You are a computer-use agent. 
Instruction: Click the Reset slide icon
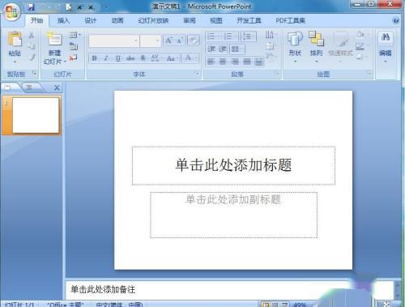(74, 46)
